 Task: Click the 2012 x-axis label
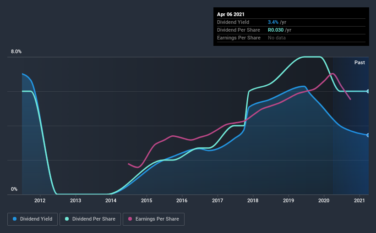40,200
